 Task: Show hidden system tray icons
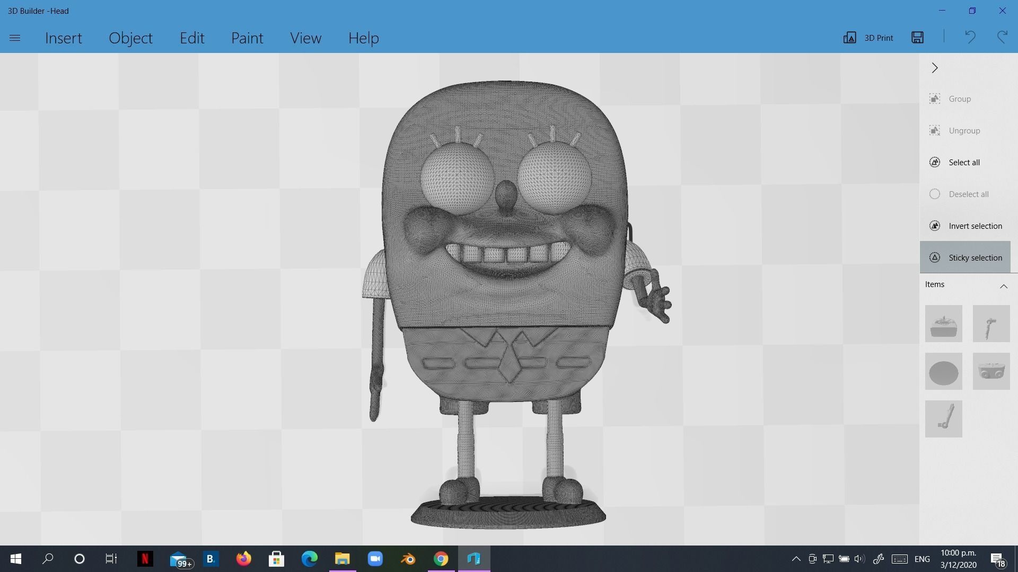(796, 559)
